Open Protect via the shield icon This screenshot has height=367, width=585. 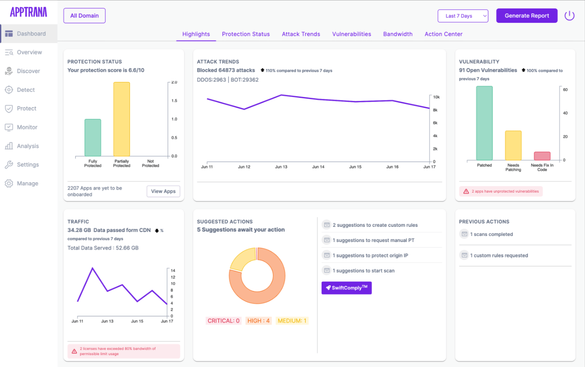tap(9, 109)
